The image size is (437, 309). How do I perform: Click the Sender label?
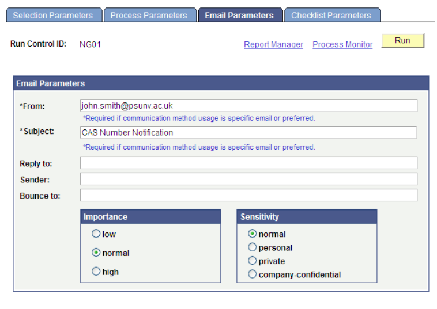tap(35, 180)
